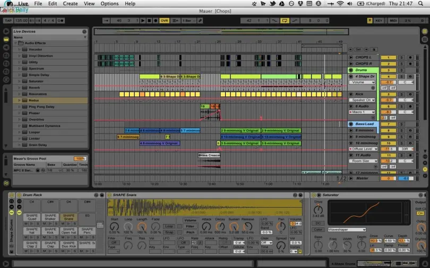430x268 pixels.
Task: Solo the SHAPE Kick pad
Action: [56, 237]
